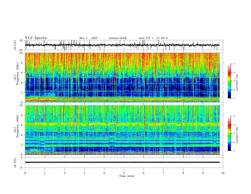
Task: Click the "5" tick on the time axis
Action: pos(124,173)
